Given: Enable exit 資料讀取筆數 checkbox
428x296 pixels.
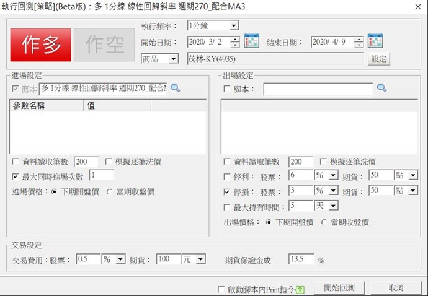Looking at the screenshot, I should tap(226, 162).
